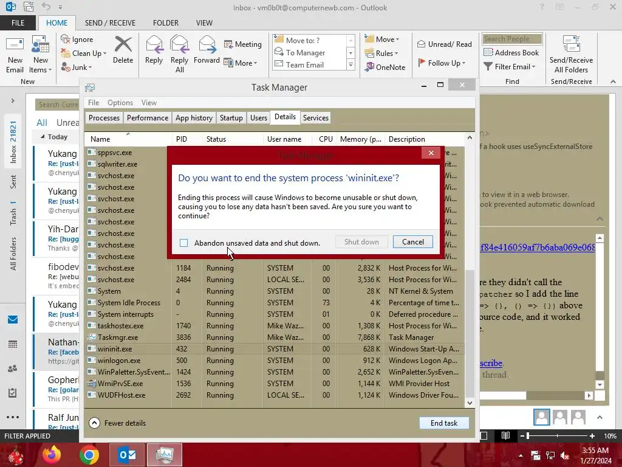Select Team Email quick step
Viewport: 622px width, 467px height.
click(x=309, y=64)
